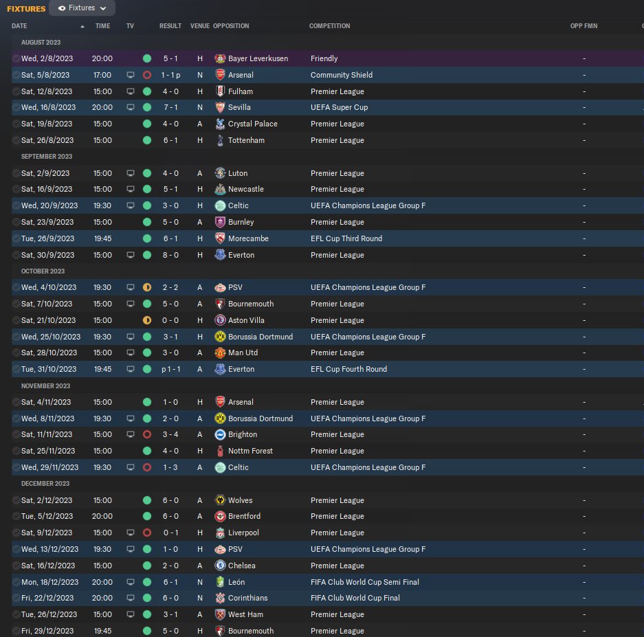
Task: Open the Brighton 3 - 4 result
Action: 170,434
